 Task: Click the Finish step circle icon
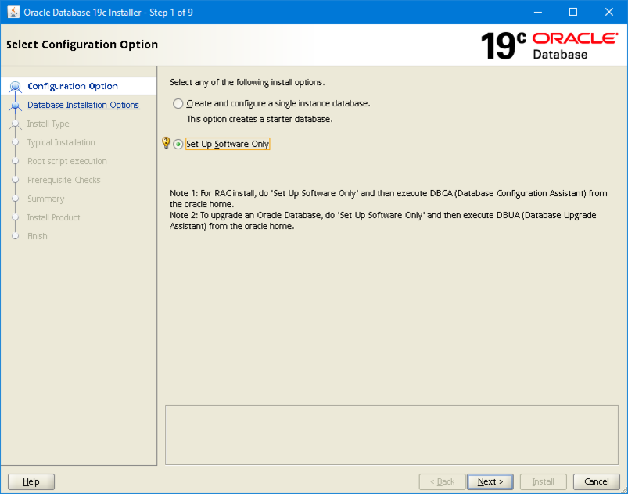15,236
